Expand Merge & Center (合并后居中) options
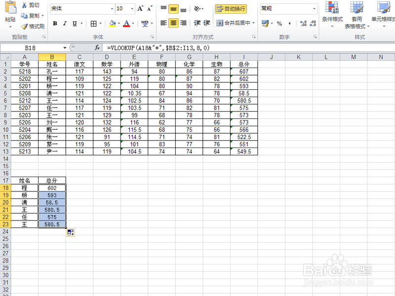This screenshot has height=296, width=395. [253, 23]
